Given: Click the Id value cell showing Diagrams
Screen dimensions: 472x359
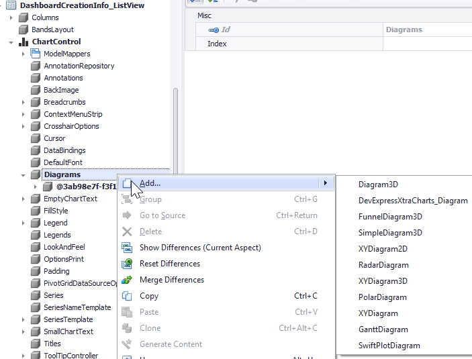Looking at the screenshot, I should click(x=428, y=30).
